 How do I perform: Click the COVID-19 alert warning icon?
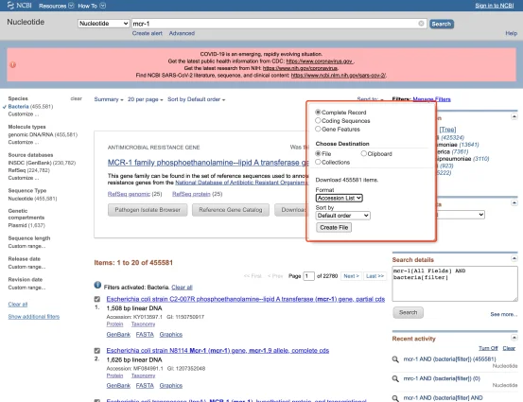13,64
